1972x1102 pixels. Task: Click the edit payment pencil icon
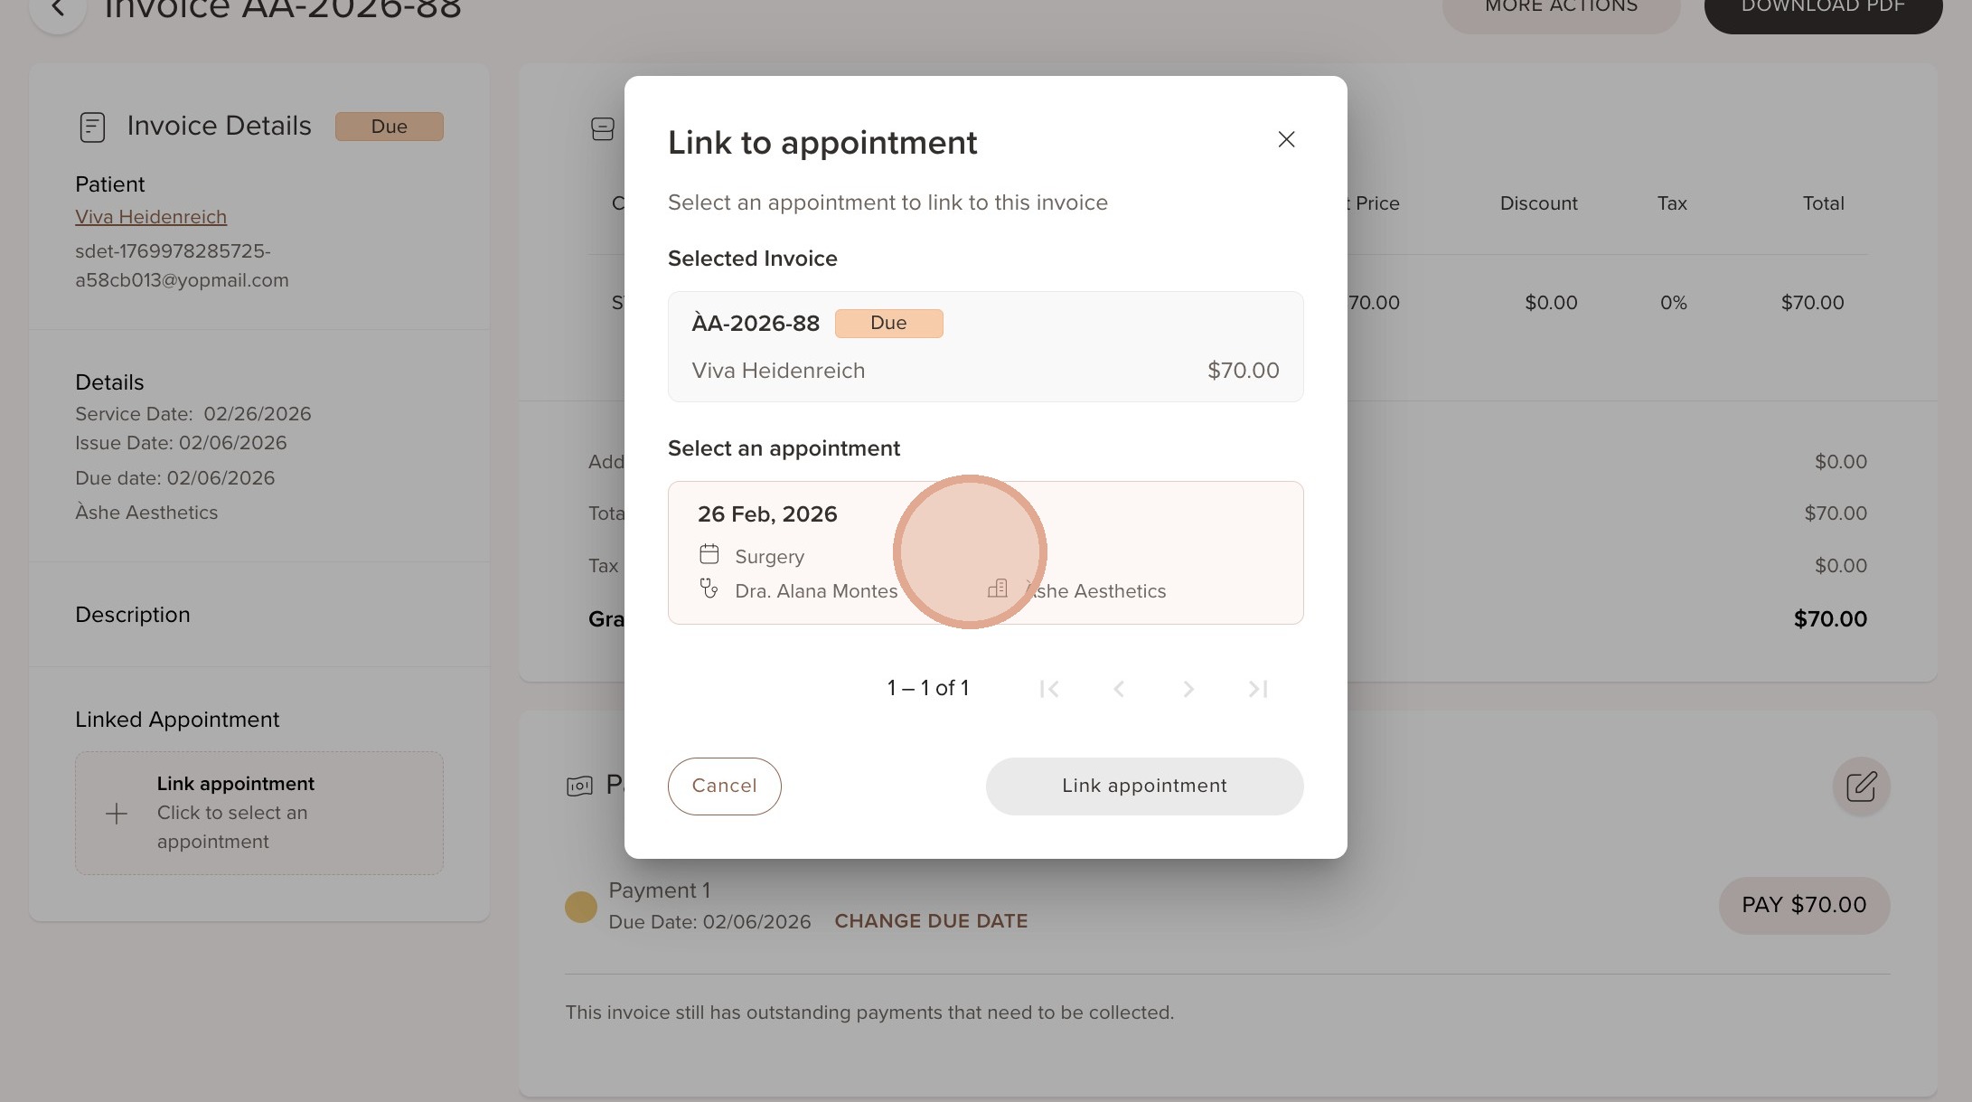click(1861, 786)
